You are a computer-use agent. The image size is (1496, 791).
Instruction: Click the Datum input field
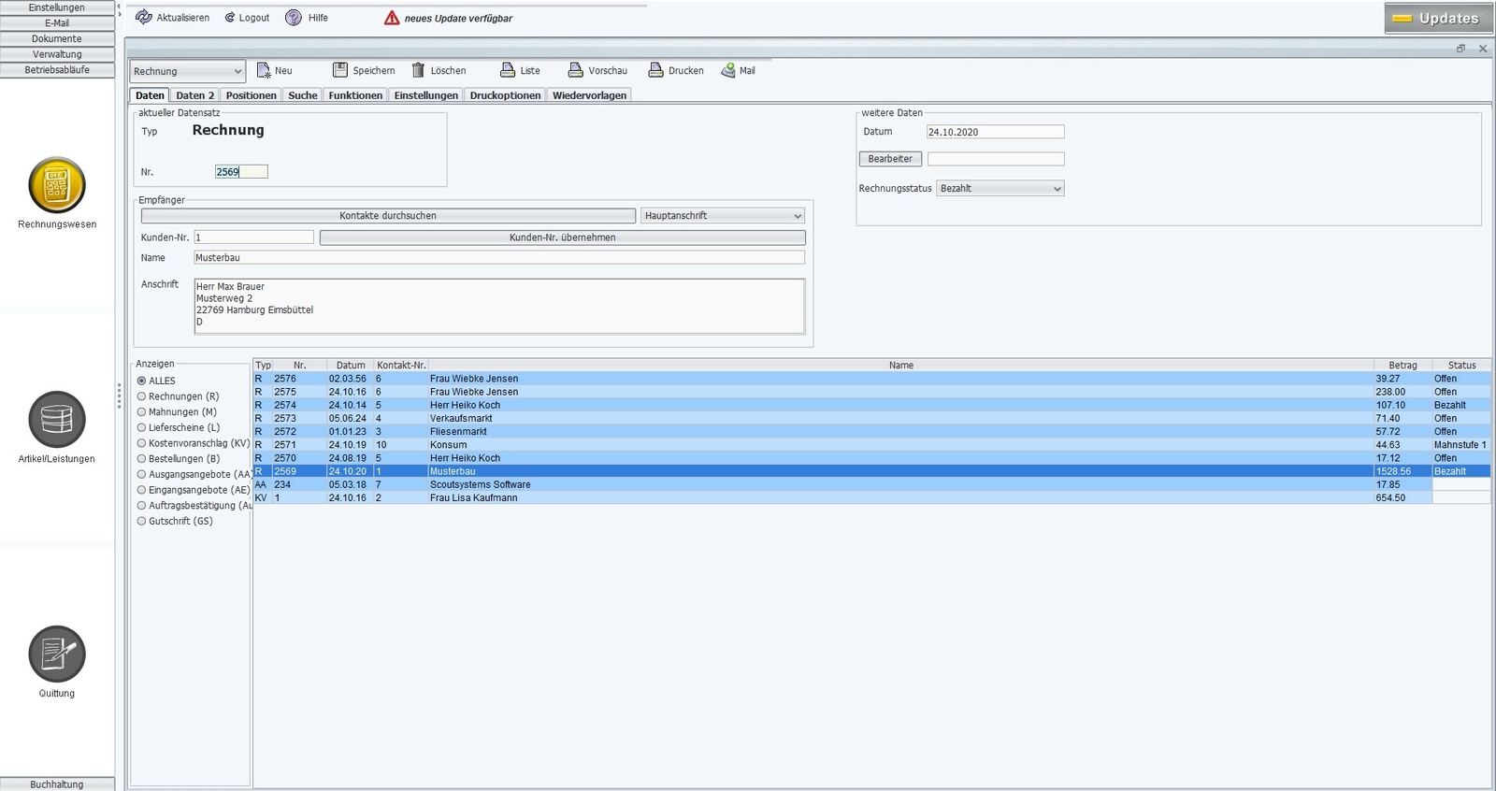coord(996,132)
